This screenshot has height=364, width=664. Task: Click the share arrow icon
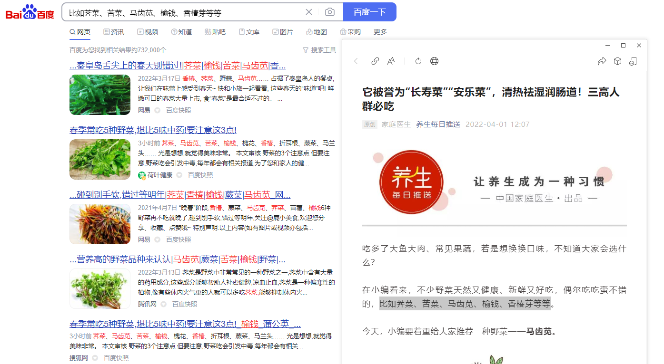tap(602, 61)
